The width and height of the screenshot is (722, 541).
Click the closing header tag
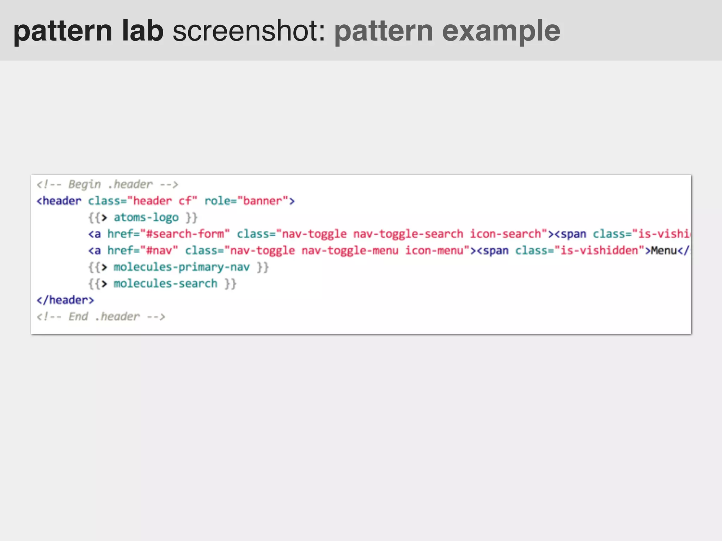click(x=66, y=300)
